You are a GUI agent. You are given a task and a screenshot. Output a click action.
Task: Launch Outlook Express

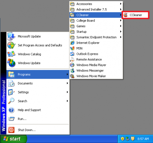coord(96,54)
